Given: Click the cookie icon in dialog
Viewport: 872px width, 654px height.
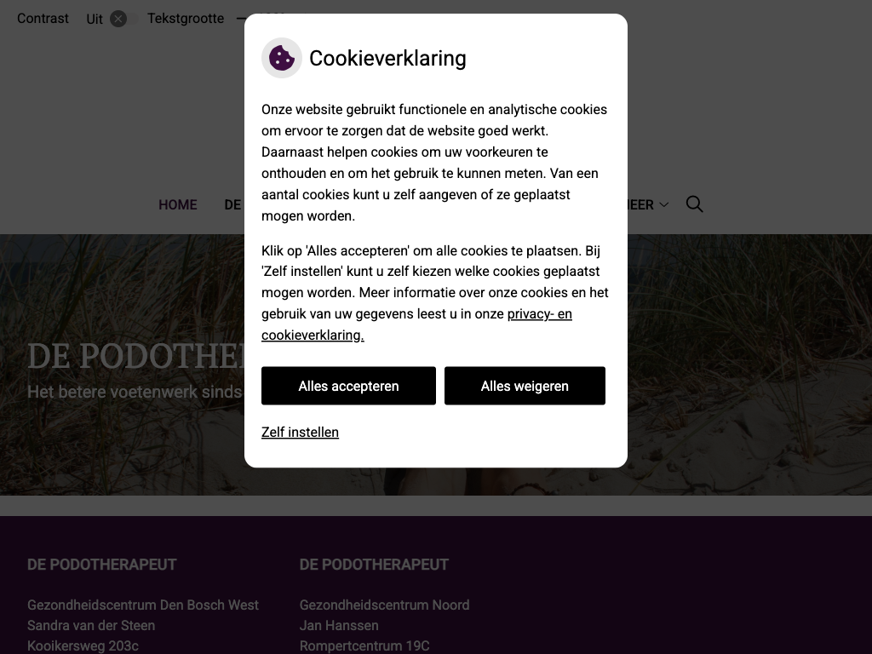Looking at the screenshot, I should 282,58.
